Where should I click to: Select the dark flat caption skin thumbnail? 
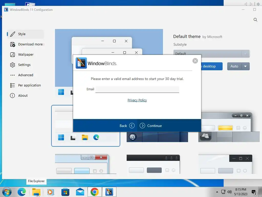pos(225,164)
